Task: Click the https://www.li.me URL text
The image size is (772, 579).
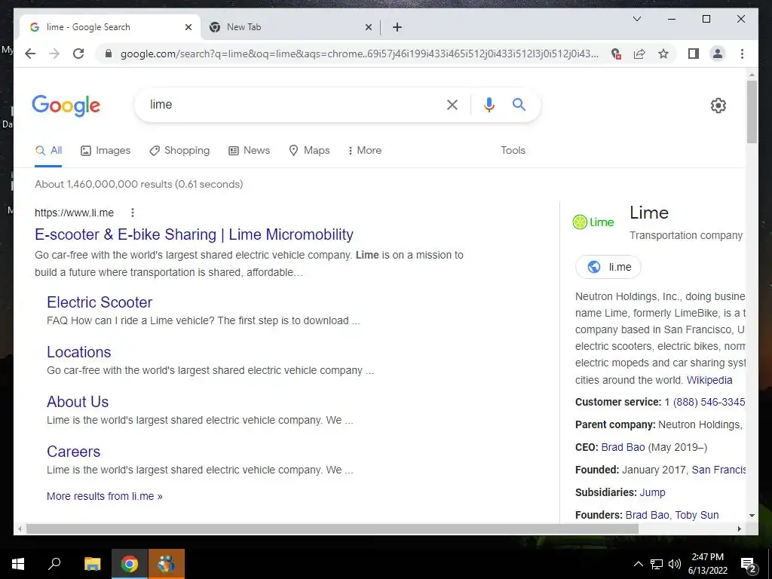Action: pyautogui.click(x=75, y=213)
